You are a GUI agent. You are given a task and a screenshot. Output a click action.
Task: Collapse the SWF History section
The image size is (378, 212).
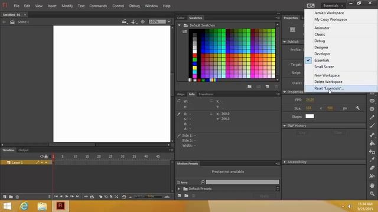[x=285, y=125]
